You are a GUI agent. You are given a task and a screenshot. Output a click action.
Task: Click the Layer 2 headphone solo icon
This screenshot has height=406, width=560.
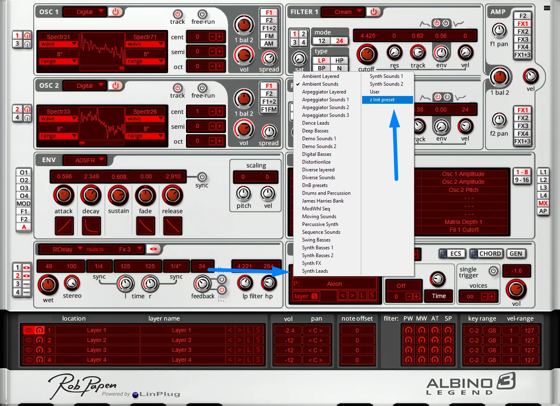click(x=39, y=340)
